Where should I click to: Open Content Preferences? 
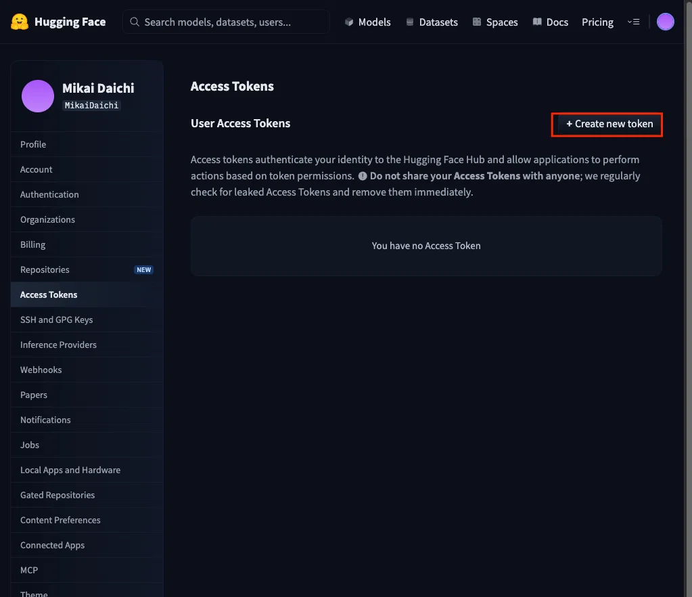87,520
